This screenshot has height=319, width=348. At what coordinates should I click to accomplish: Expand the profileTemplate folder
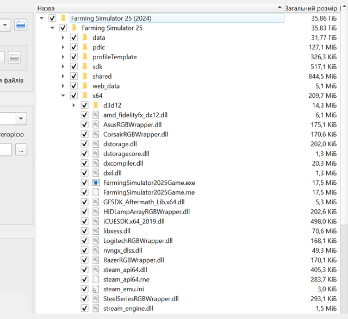coord(63,57)
